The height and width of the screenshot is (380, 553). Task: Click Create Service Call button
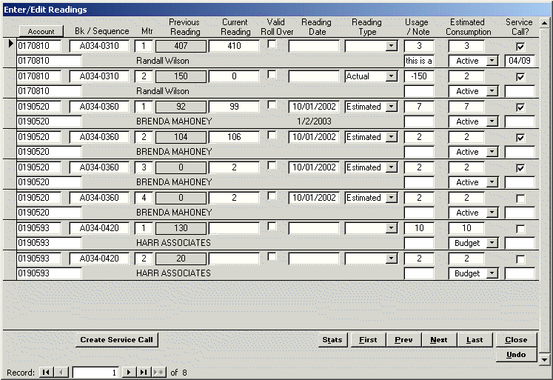117,340
